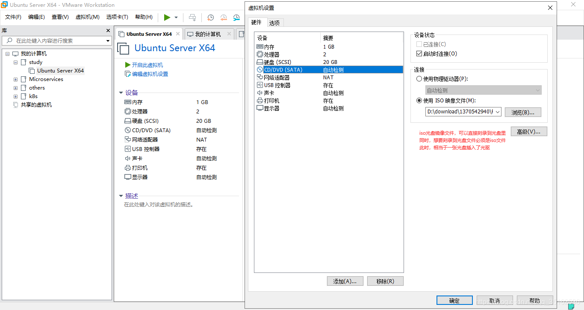
Task: Select 使用 ISO 映像文件(M) radio button
Action: pyautogui.click(x=419, y=101)
